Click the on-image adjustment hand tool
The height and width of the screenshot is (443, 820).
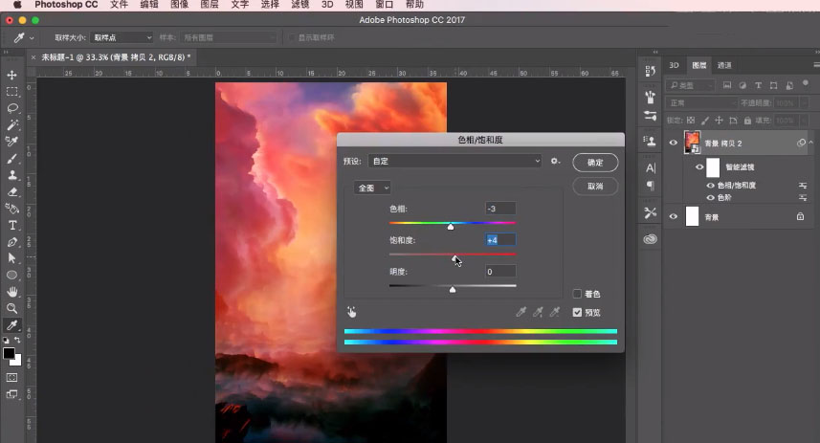[x=351, y=312]
